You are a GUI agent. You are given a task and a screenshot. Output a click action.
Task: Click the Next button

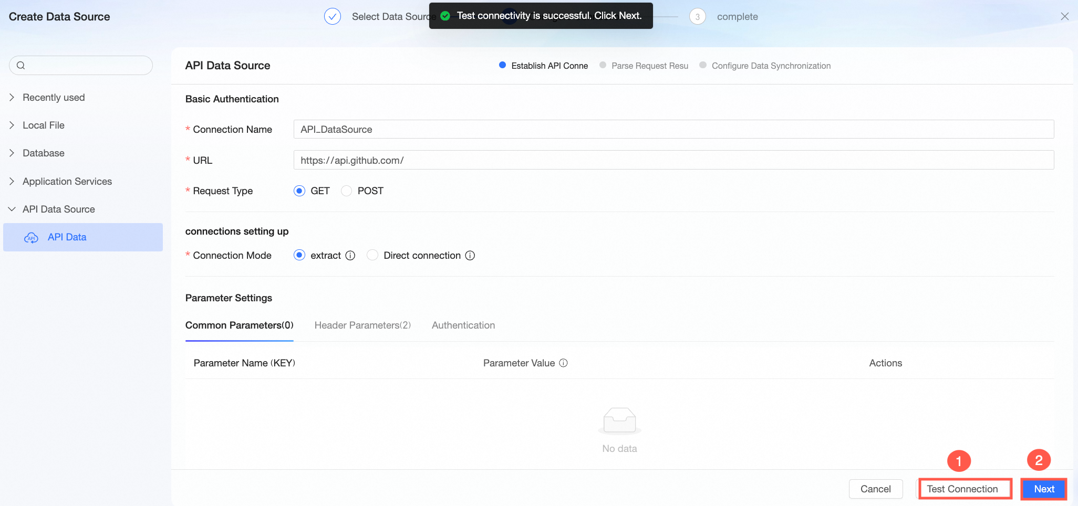click(x=1044, y=489)
